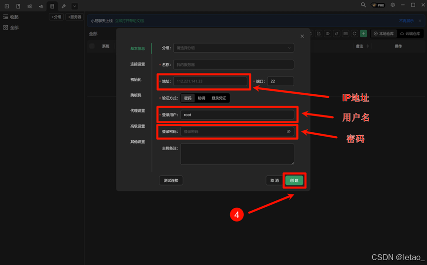Viewport: 427px width, 265px height.
Task: Click the green 创建 button
Action: point(294,180)
